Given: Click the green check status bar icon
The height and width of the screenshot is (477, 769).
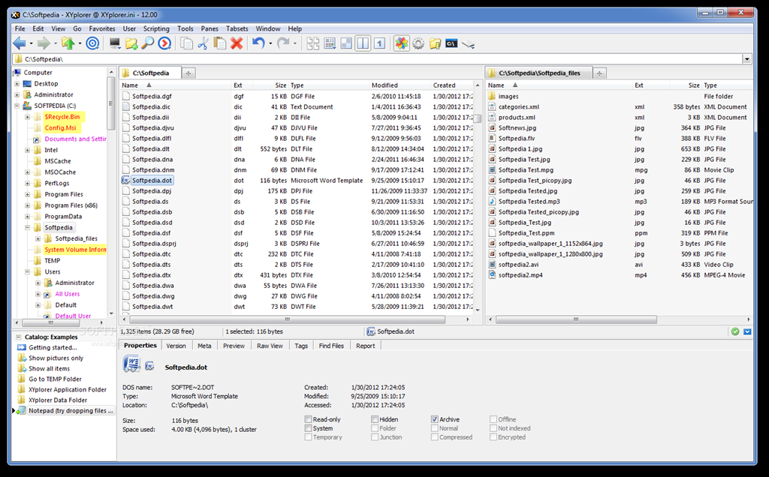Looking at the screenshot, I should point(734,331).
